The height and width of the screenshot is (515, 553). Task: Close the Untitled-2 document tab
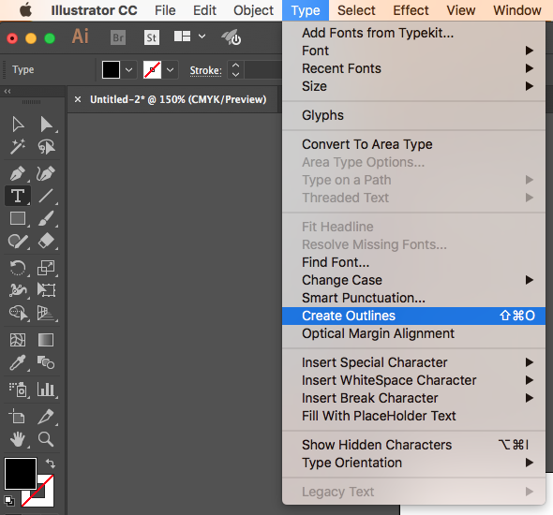coord(78,99)
